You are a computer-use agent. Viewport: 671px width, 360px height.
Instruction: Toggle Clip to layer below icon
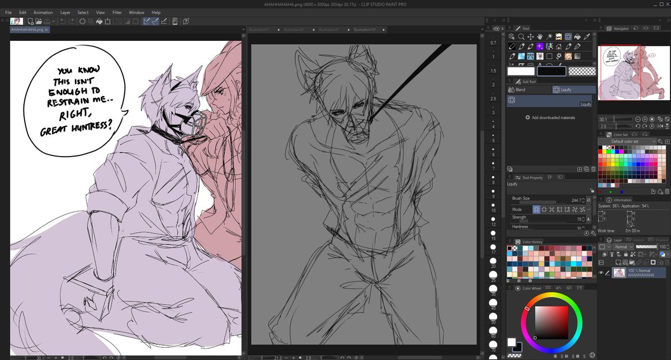pyautogui.click(x=605, y=254)
